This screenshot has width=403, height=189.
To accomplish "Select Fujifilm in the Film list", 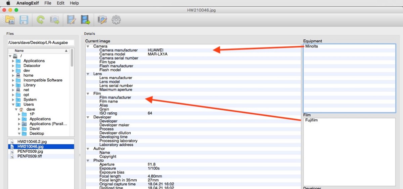I will 312,120.
